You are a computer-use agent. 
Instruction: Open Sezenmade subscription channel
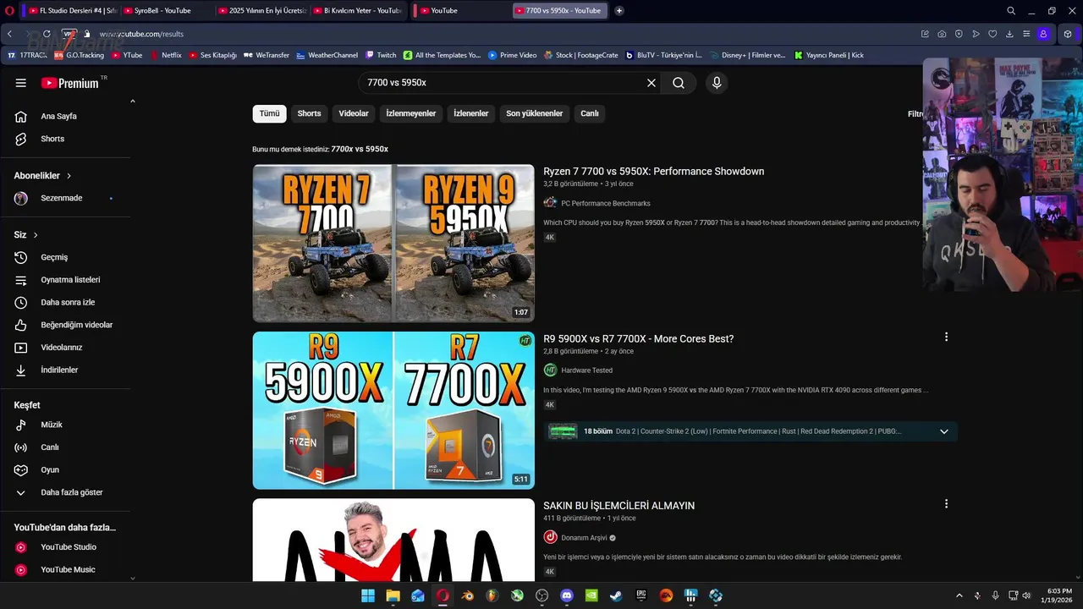point(61,198)
